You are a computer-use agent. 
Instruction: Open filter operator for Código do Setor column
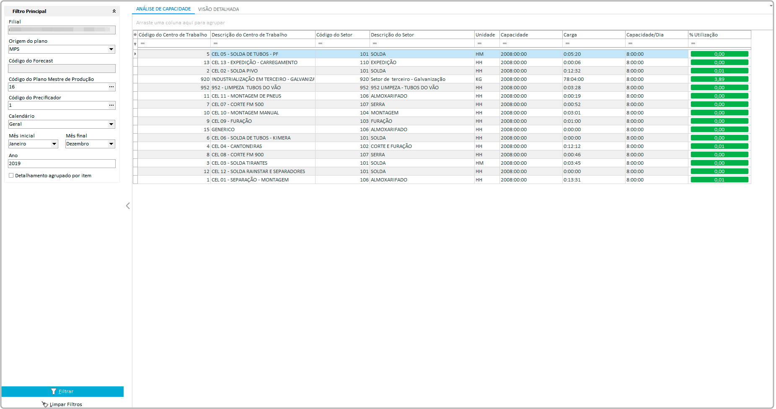(x=320, y=44)
